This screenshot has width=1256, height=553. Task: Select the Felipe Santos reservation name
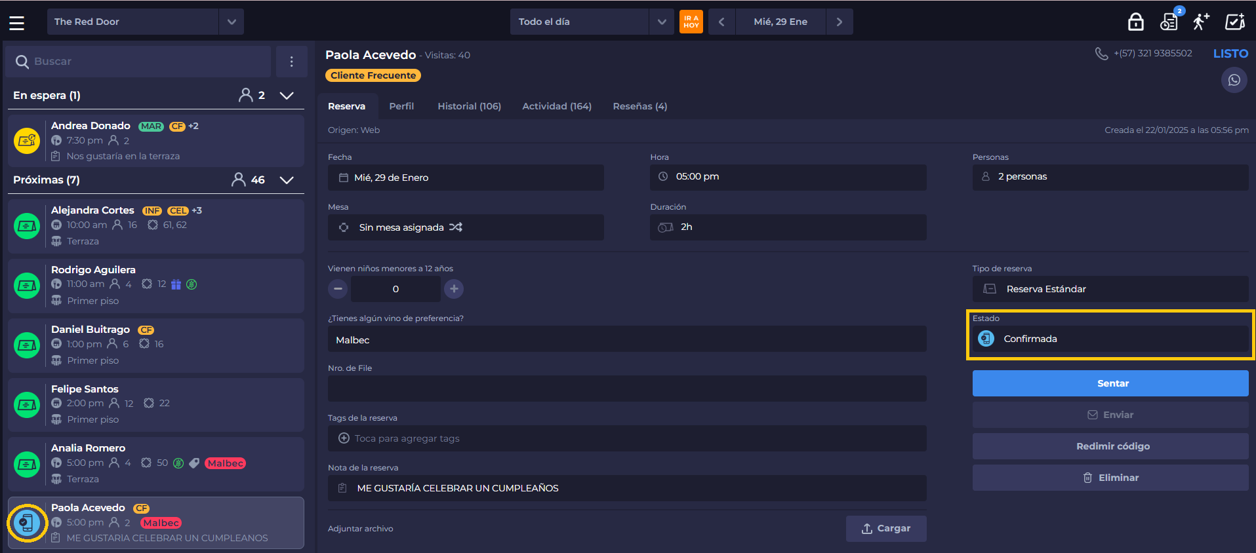click(x=85, y=389)
